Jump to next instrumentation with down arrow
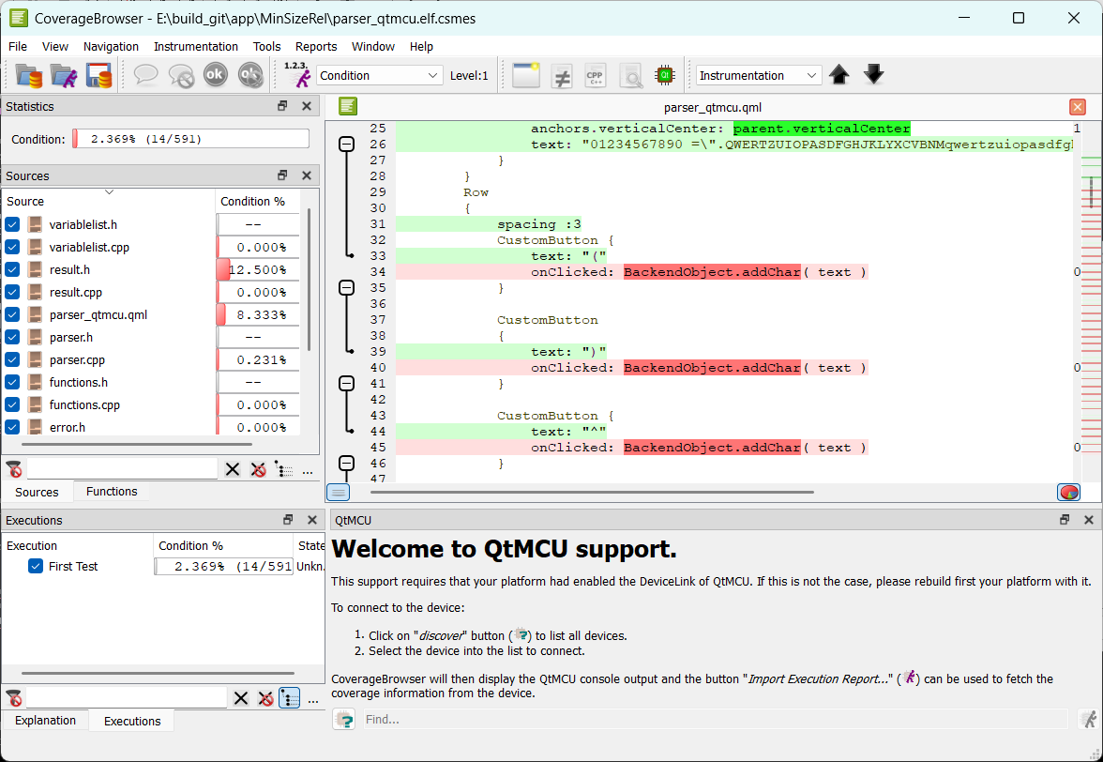The height and width of the screenshot is (762, 1103). (873, 75)
